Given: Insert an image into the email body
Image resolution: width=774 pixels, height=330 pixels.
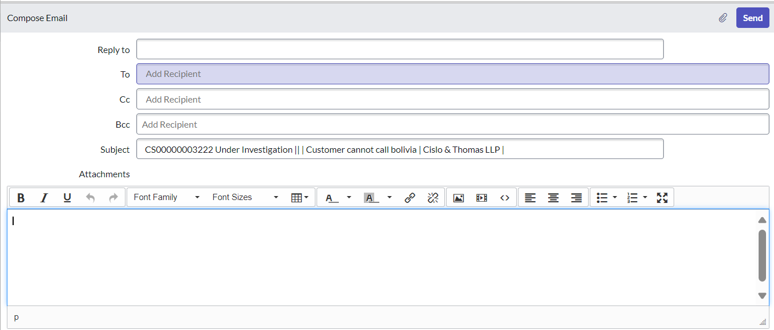Looking at the screenshot, I should coord(459,197).
